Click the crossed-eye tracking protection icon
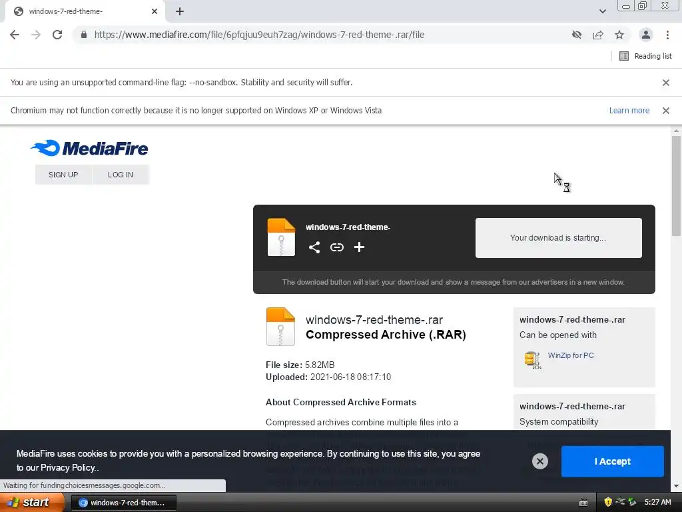This screenshot has width=682, height=512. pyautogui.click(x=577, y=35)
